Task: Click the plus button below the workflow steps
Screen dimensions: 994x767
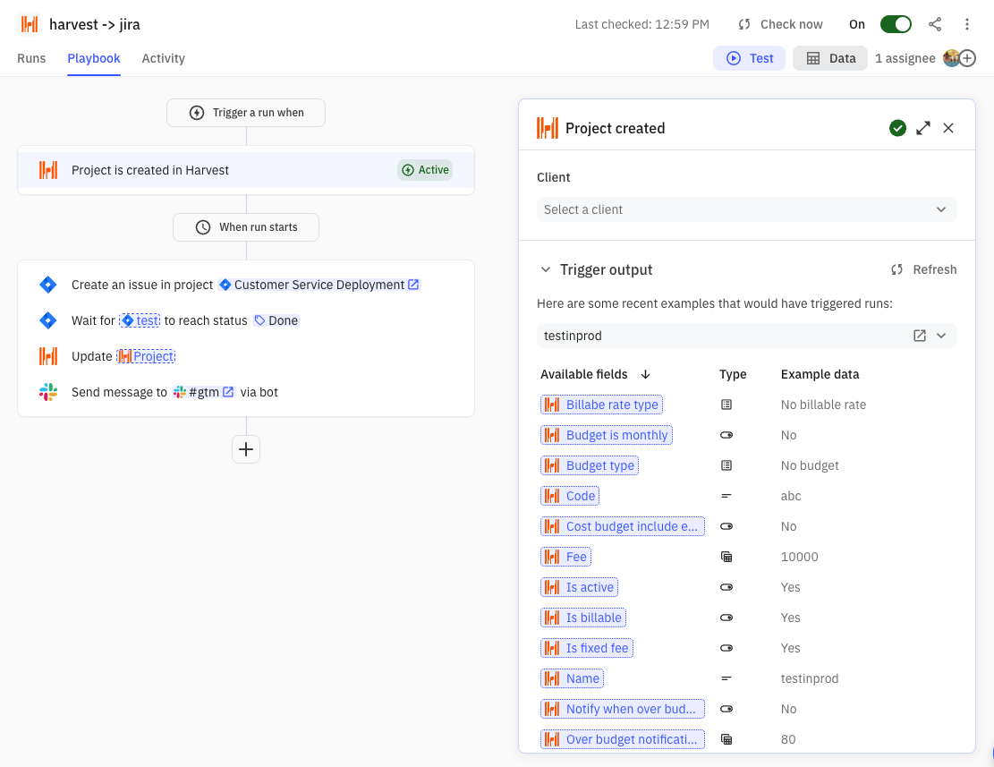Action: tap(246, 449)
